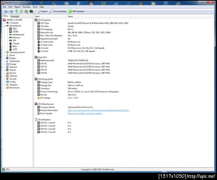The height and width of the screenshot is (180, 217).
Task: Click the DirectX icon in tree
Action: click(8, 70)
